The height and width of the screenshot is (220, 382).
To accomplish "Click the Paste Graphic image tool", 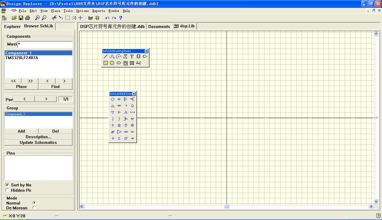I will coord(125,63).
